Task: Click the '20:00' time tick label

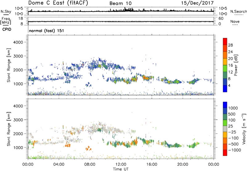Action: 183,165
